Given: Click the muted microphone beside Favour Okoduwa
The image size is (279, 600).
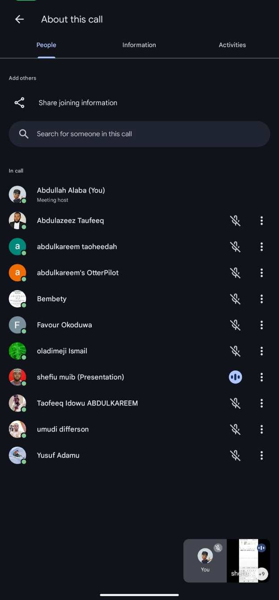Looking at the screenshot, I should (x=236, y=325).
